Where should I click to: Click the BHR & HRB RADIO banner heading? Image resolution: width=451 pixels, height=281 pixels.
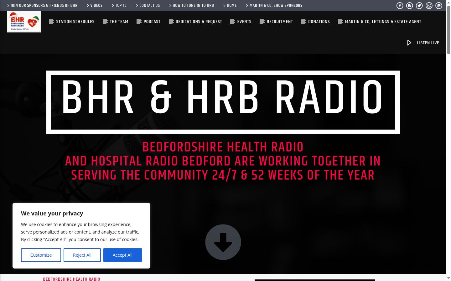point(223,102)
